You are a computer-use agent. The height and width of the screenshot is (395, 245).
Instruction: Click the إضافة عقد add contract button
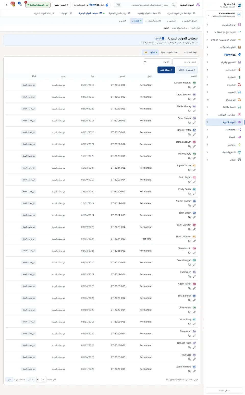(x=166, y=70)
